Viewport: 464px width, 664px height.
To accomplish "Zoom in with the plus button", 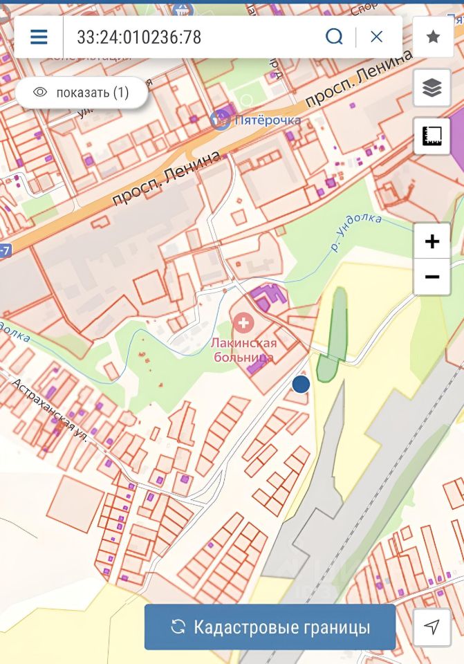I will (431, 241).
